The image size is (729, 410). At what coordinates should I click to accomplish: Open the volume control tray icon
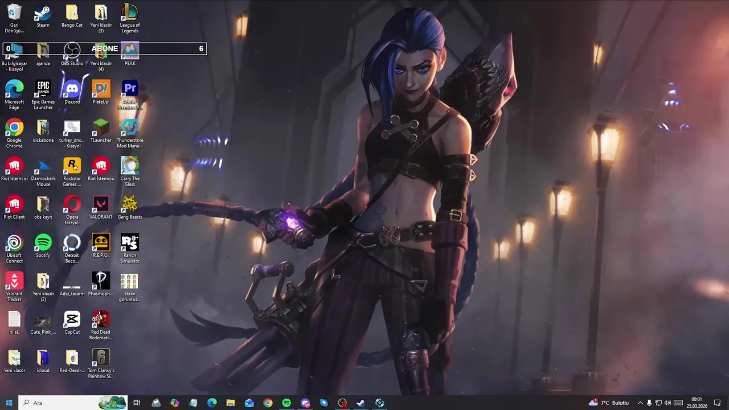667,403
